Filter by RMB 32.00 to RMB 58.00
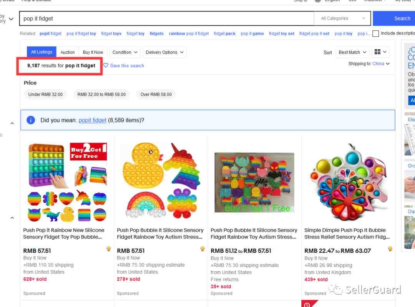Image resolution: width=415 pixels, height=307 pixels. [x=101, y=95]
